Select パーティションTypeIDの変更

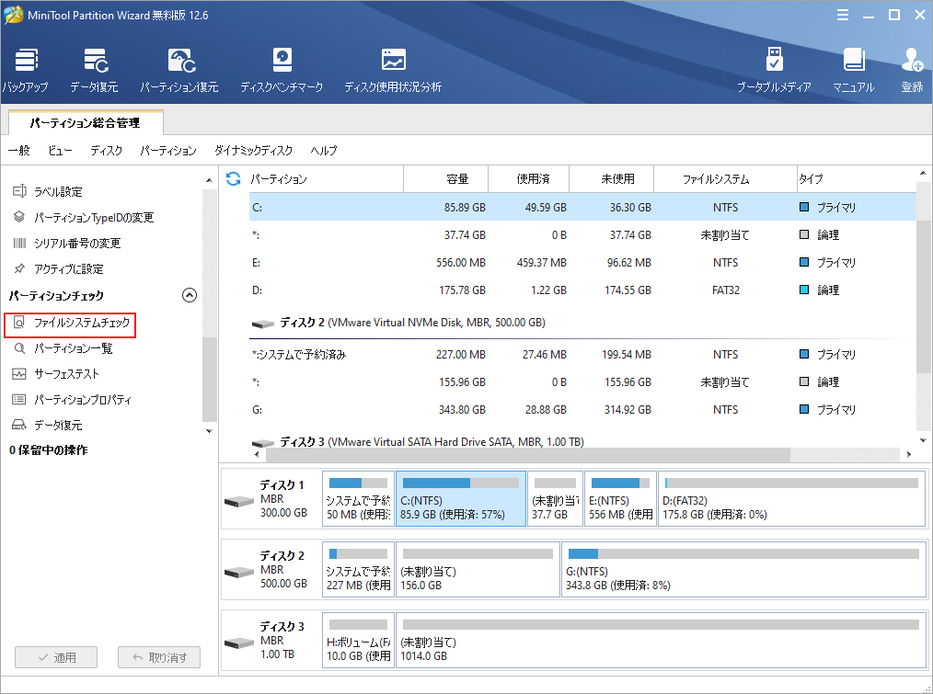(84, 217)
